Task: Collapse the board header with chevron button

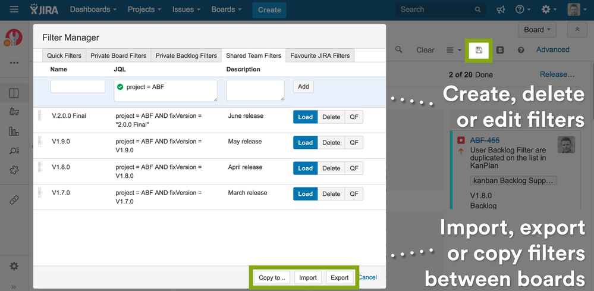Action: coord(577,30)
